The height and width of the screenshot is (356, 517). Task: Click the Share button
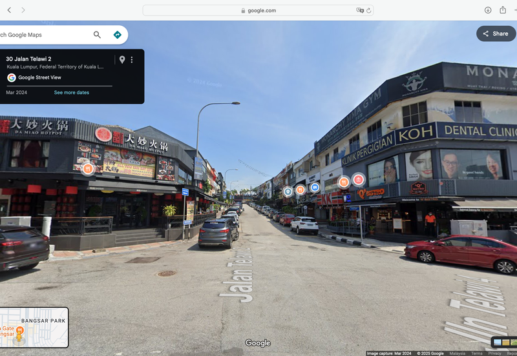(x=496, y=34)
